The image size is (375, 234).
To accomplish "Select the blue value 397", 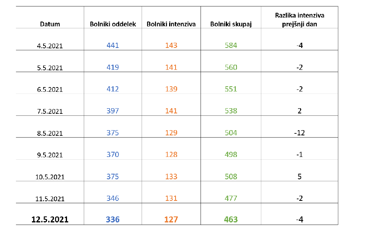I will [x=113, y=111].
